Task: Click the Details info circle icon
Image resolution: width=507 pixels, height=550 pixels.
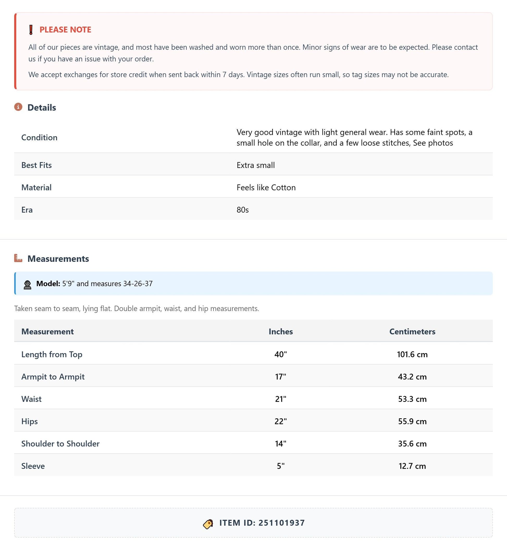Action: click(18, 107)
